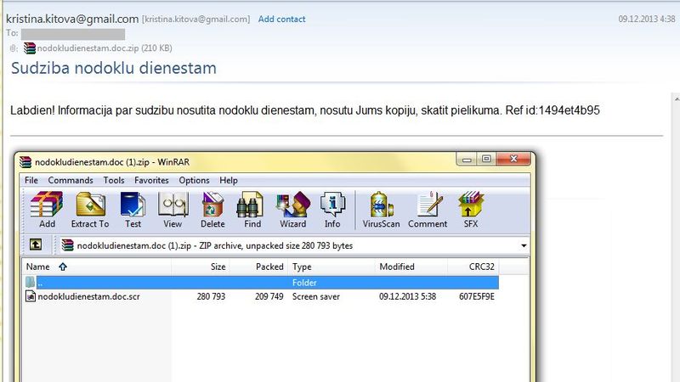Screen dimensions: 680x382
Task: Click the email date 09.12.2013 4:38
Action: tap(647, 19)
